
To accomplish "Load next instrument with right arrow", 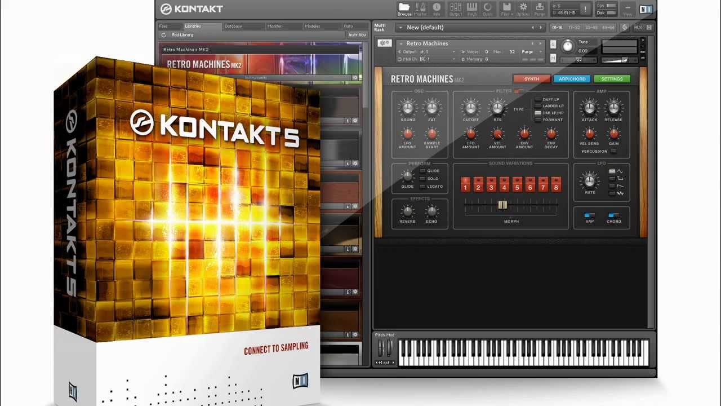I will click(x=541, y=43).
